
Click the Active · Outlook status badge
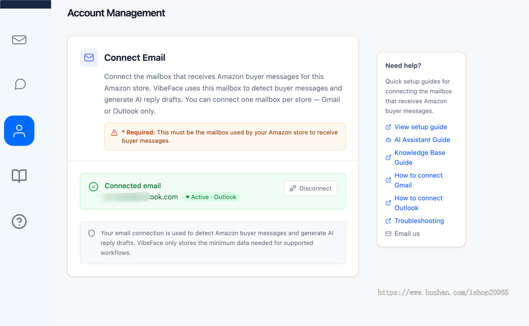click(x=211, y=197)
